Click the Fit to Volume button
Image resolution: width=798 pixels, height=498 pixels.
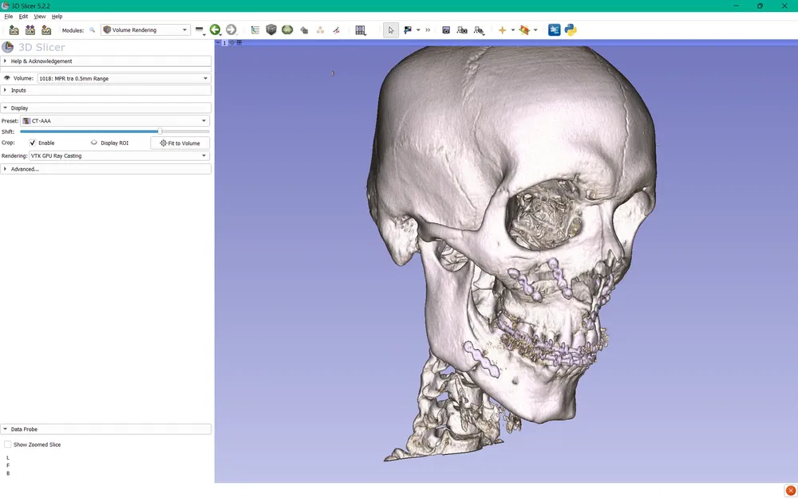pyautogui.click(x=180, y=143)
